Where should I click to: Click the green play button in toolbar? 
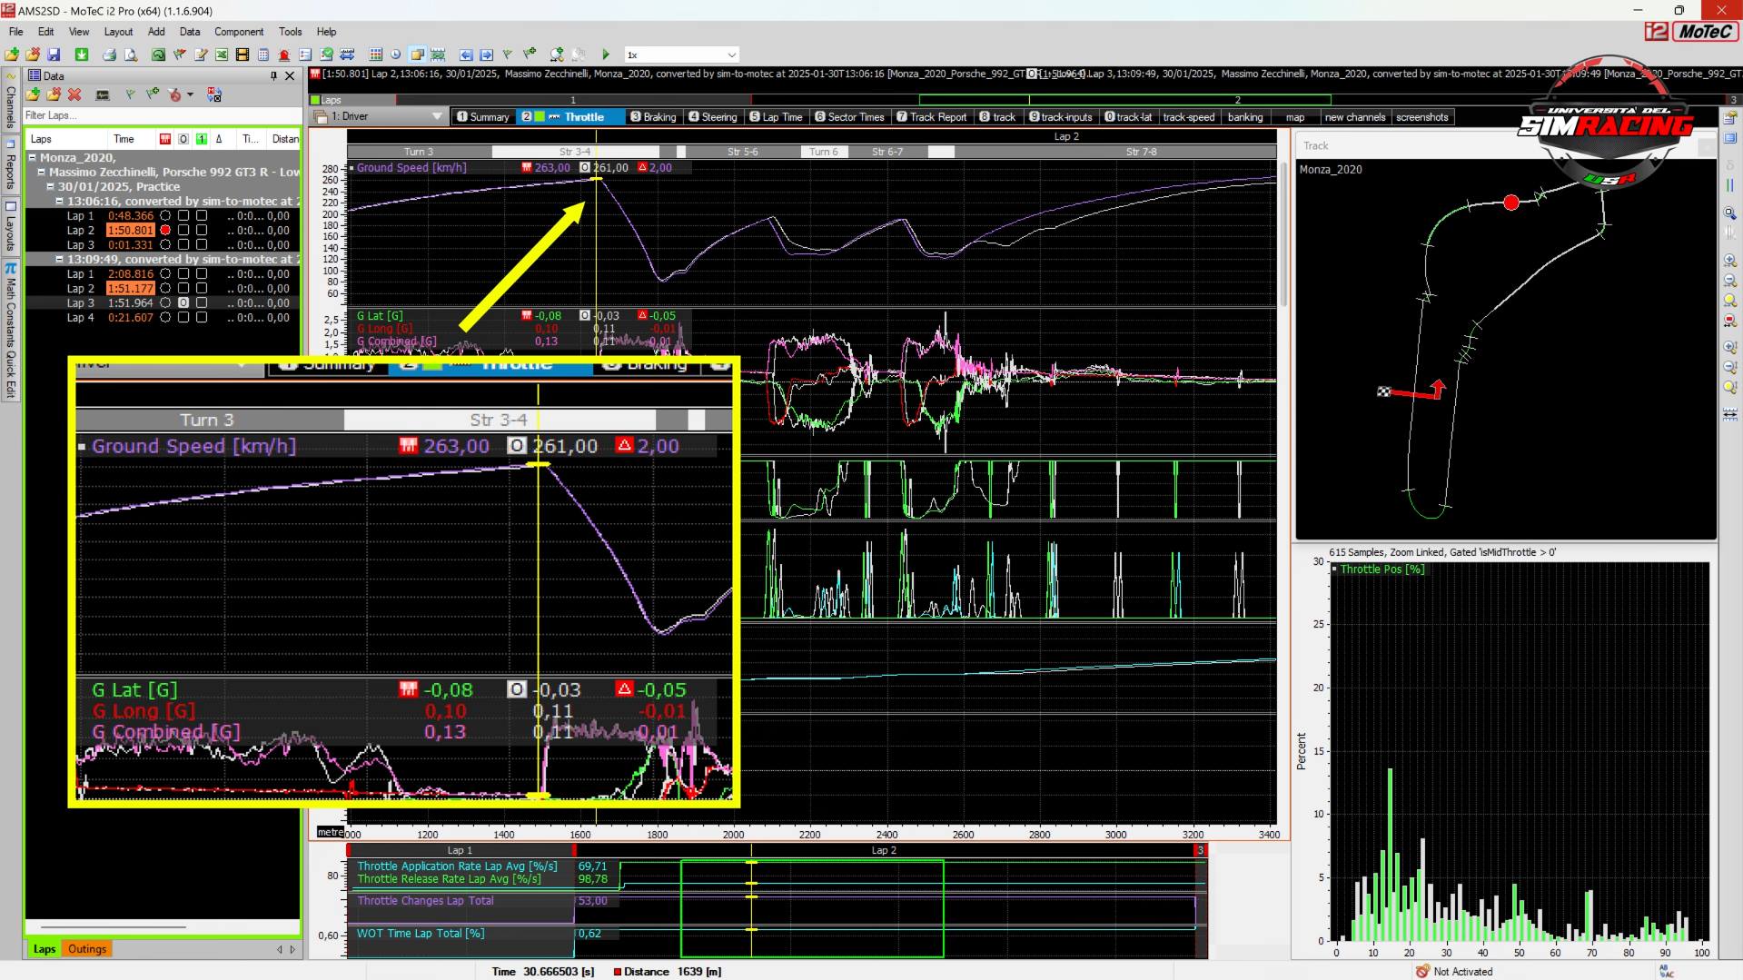(606, 54)
